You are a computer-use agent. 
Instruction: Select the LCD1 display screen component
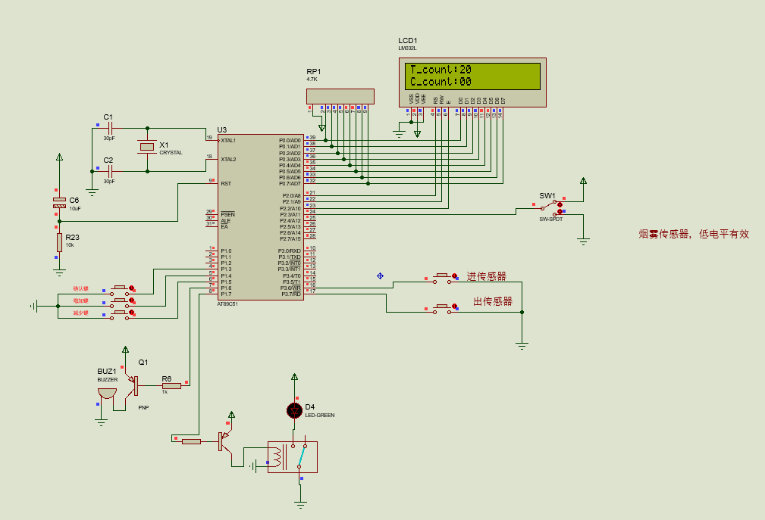472,83
